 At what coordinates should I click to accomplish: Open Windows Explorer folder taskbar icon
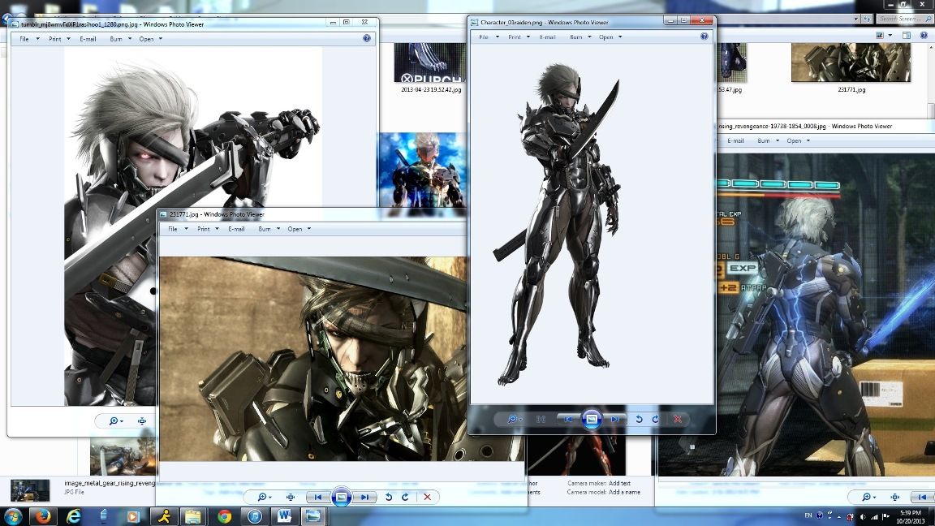192,516
